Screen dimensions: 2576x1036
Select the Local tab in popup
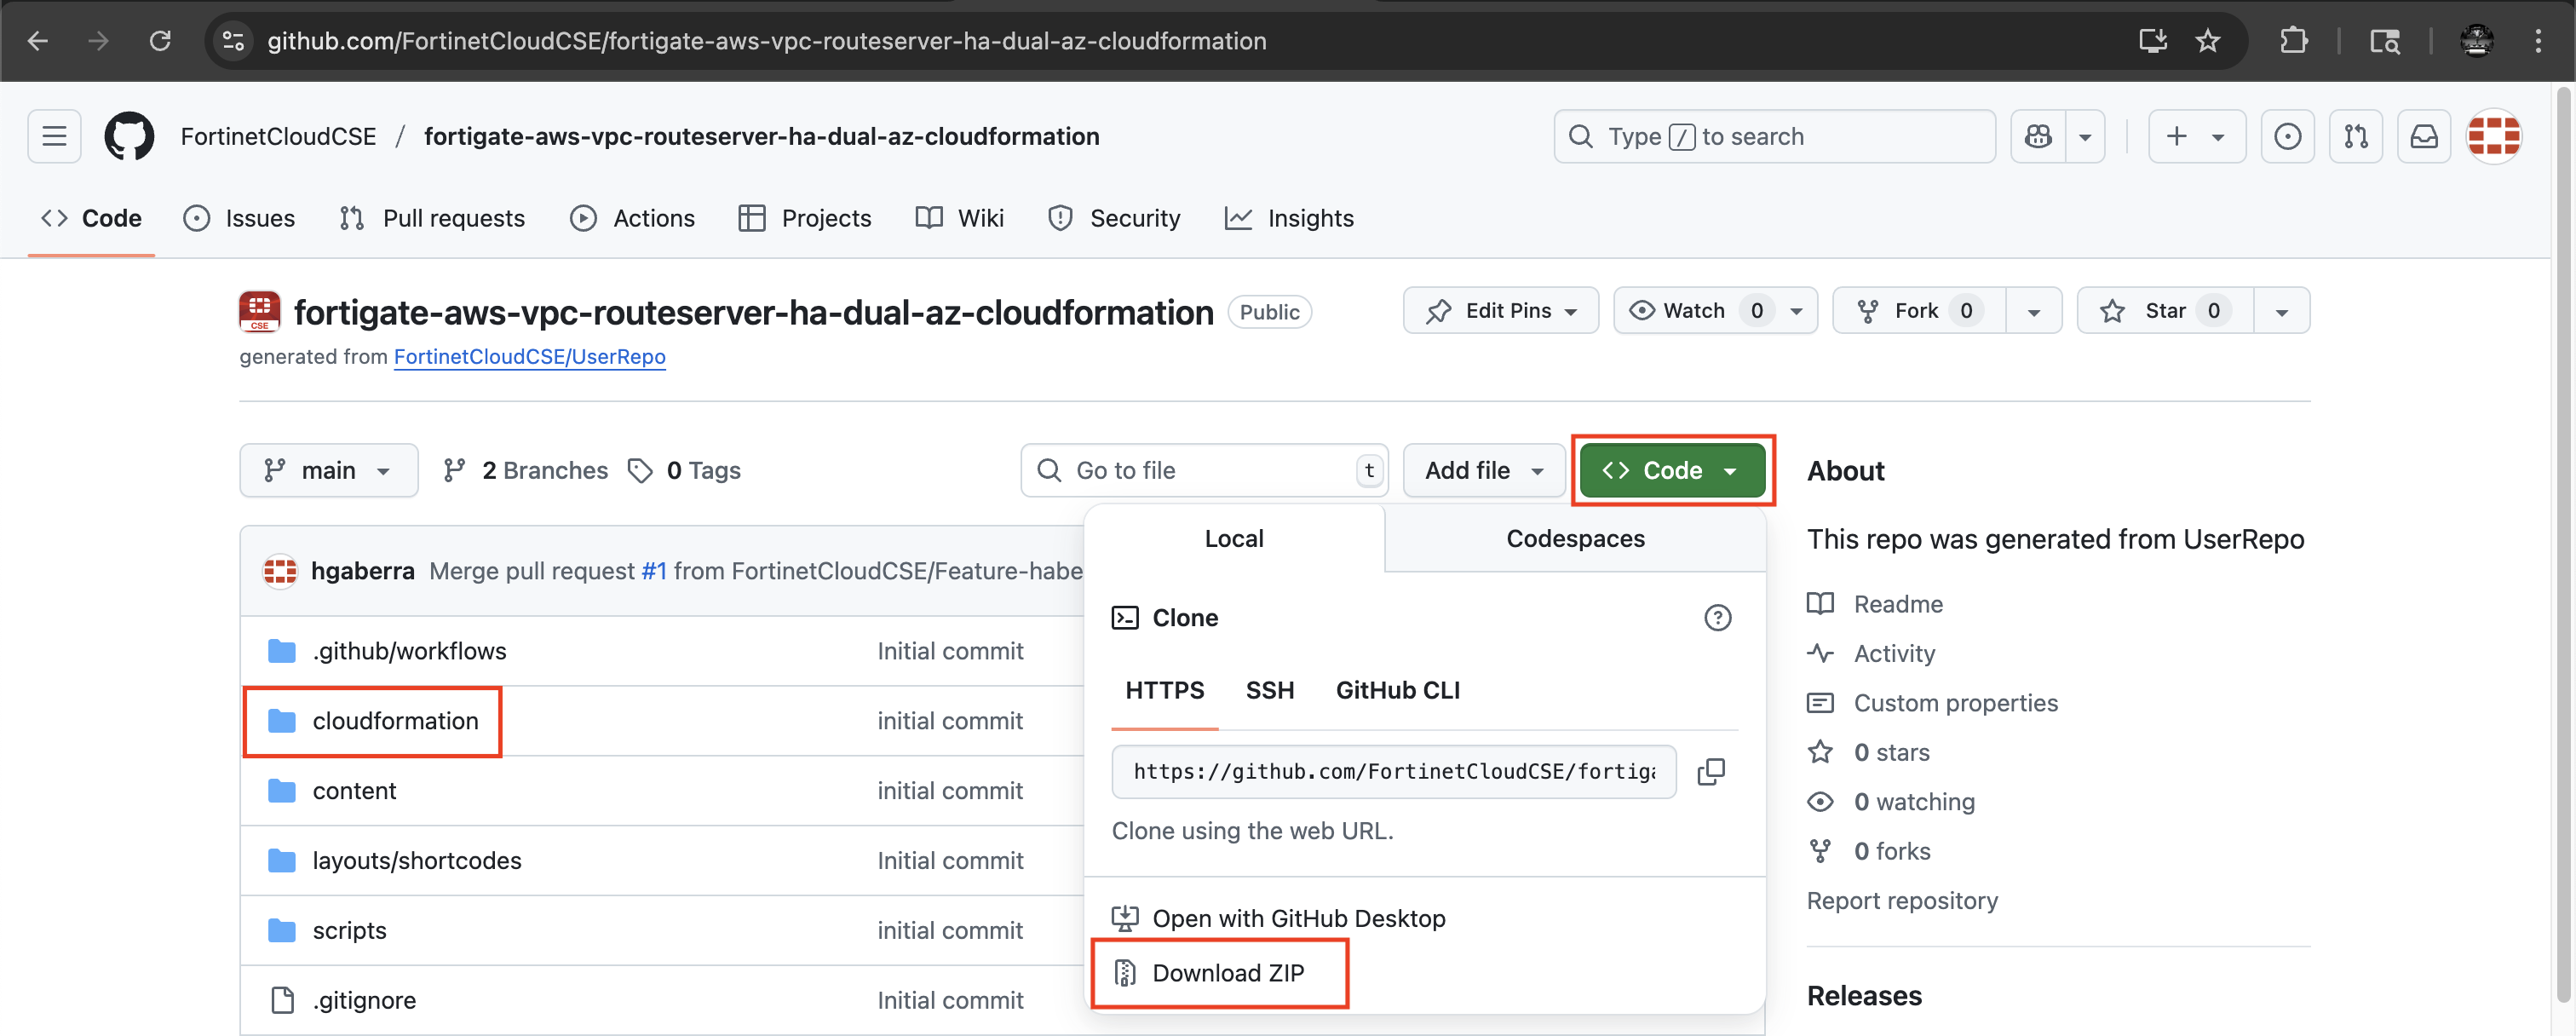[1234, 538]
